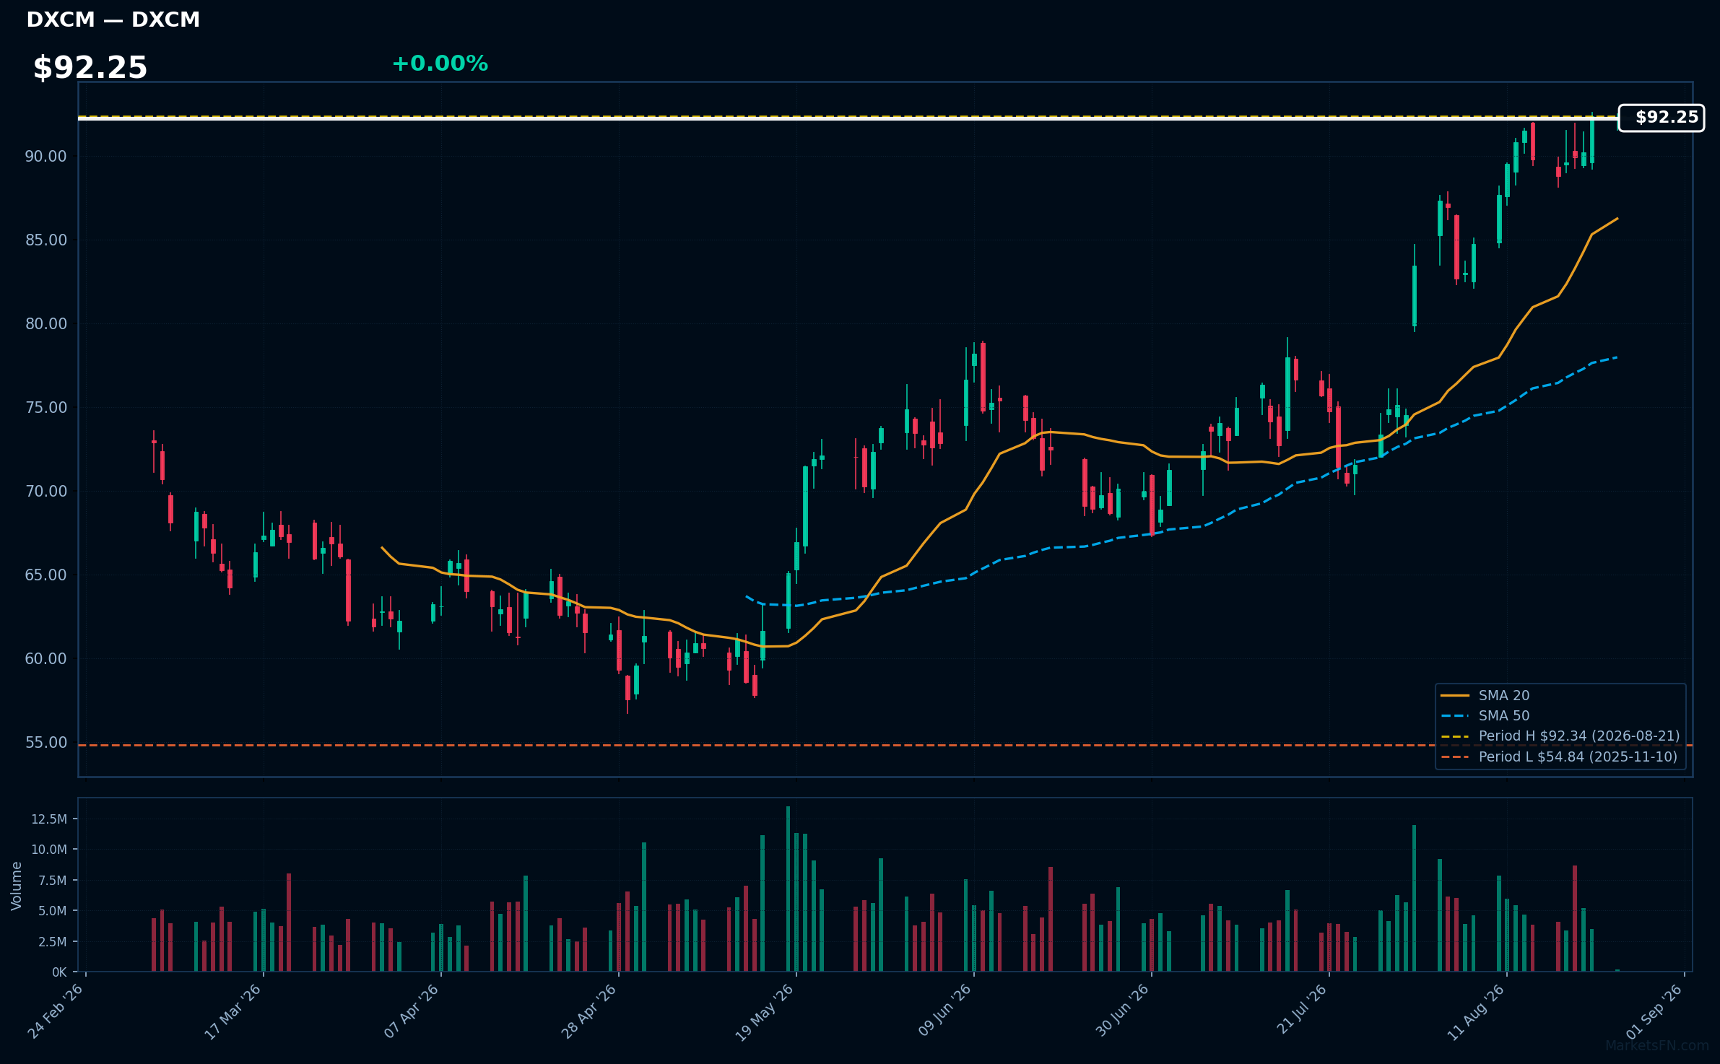Click the 7.5M volume axis label
Image resolution: width=1720 pixels, height=1064 pixels.
point(53,881)
